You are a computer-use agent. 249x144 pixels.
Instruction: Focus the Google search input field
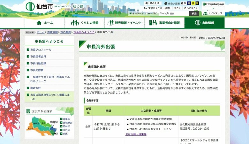[x=174, y=13]
